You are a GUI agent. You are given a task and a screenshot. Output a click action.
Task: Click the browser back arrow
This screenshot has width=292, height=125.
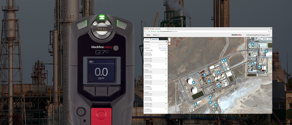tap(145, 31)
